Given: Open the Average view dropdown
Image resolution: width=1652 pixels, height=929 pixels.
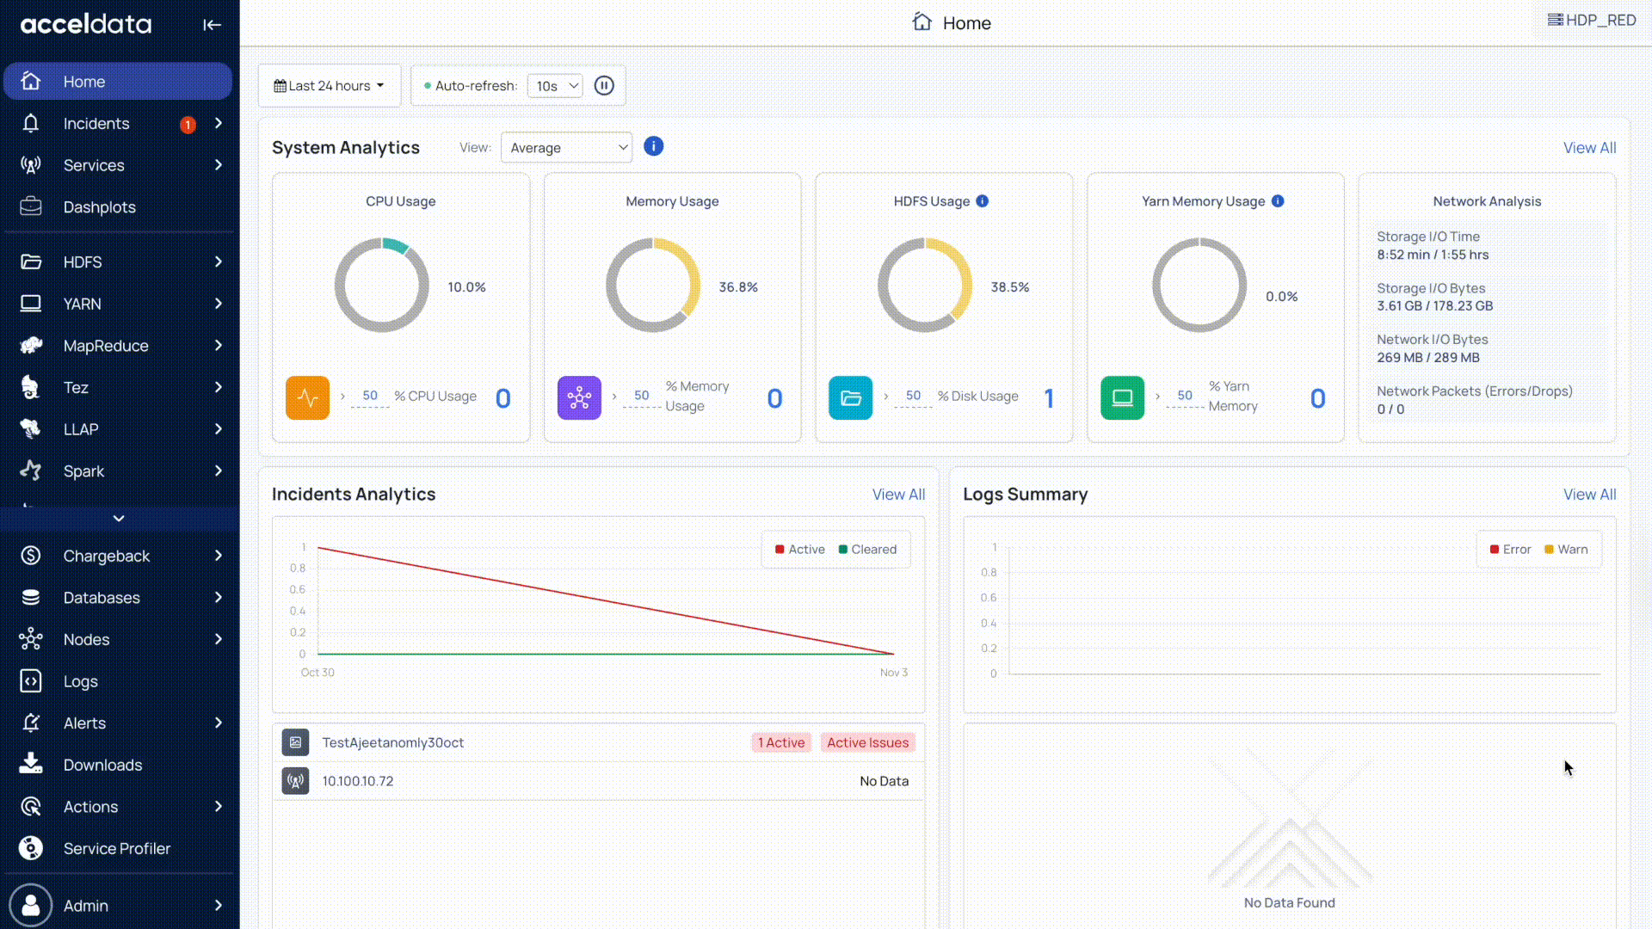Looking at the screenshot, I should (566, 148).
